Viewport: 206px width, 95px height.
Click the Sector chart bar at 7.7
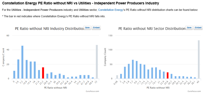tap(133, 69)
